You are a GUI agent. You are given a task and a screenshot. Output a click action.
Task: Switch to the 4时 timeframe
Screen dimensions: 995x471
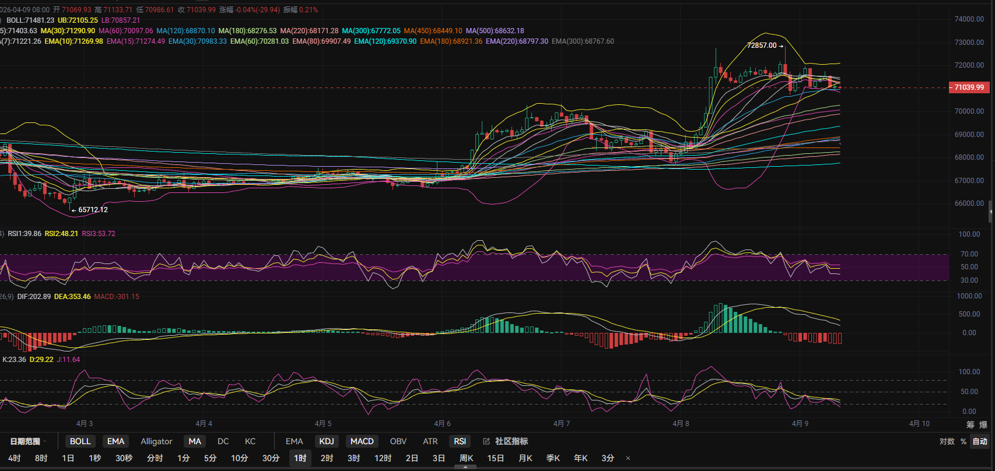pos(15,458)
